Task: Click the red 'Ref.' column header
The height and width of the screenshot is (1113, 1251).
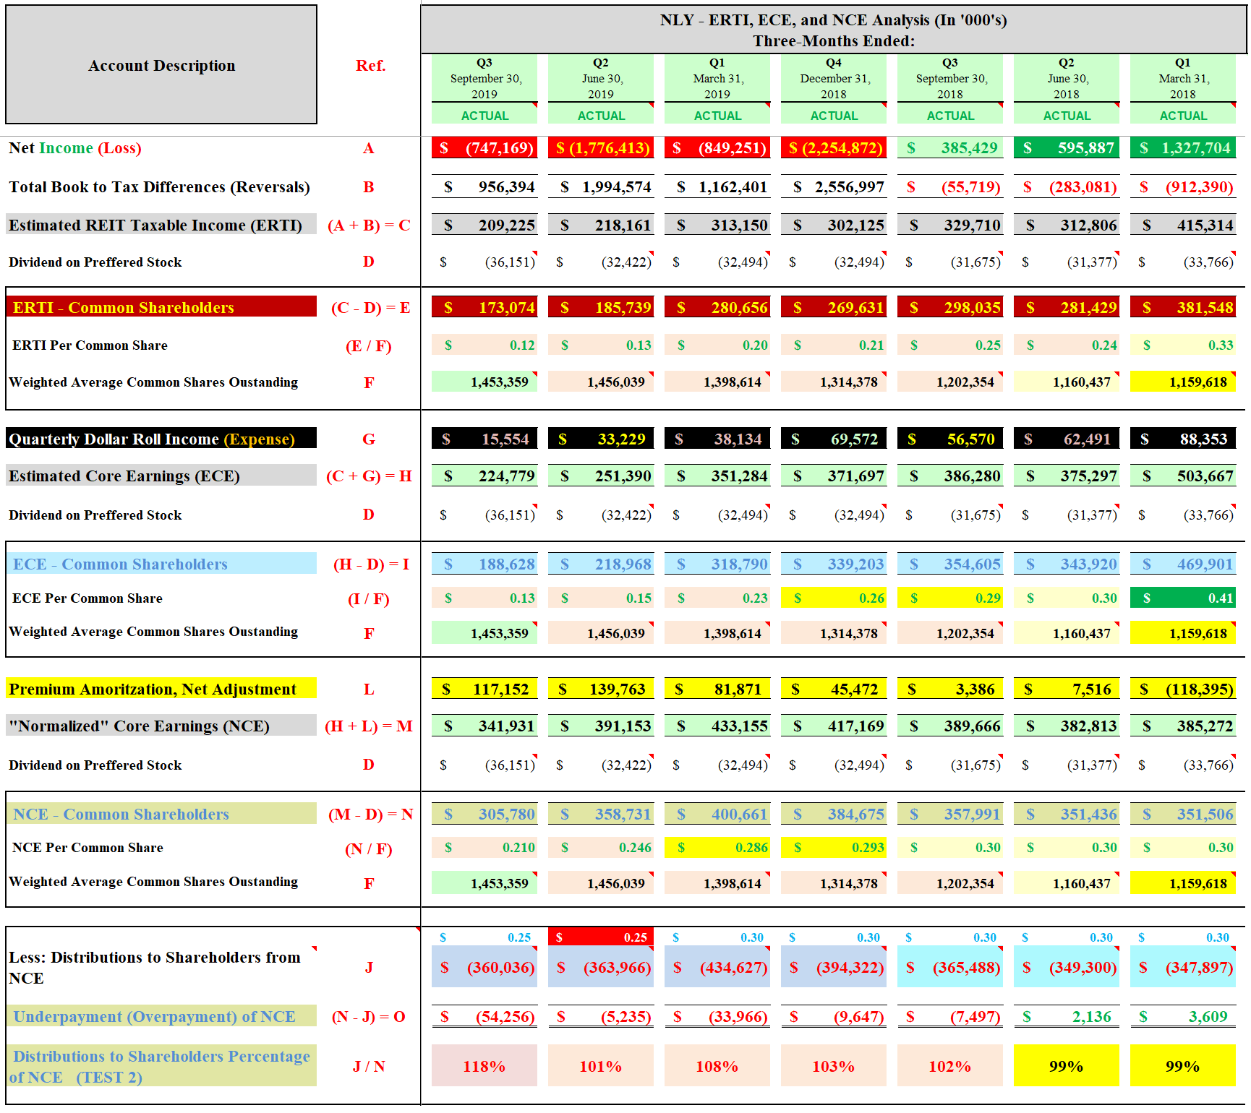Action: 370,66
